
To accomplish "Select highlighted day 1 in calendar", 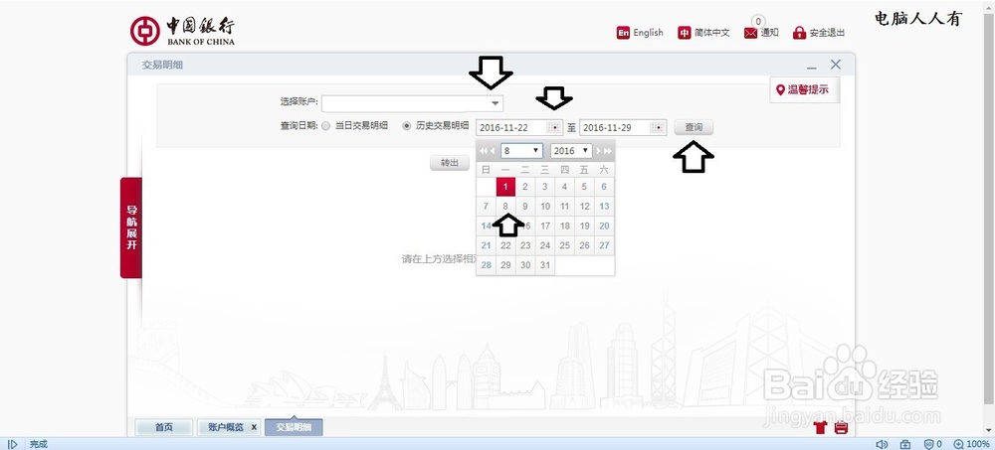I will 505,187.
